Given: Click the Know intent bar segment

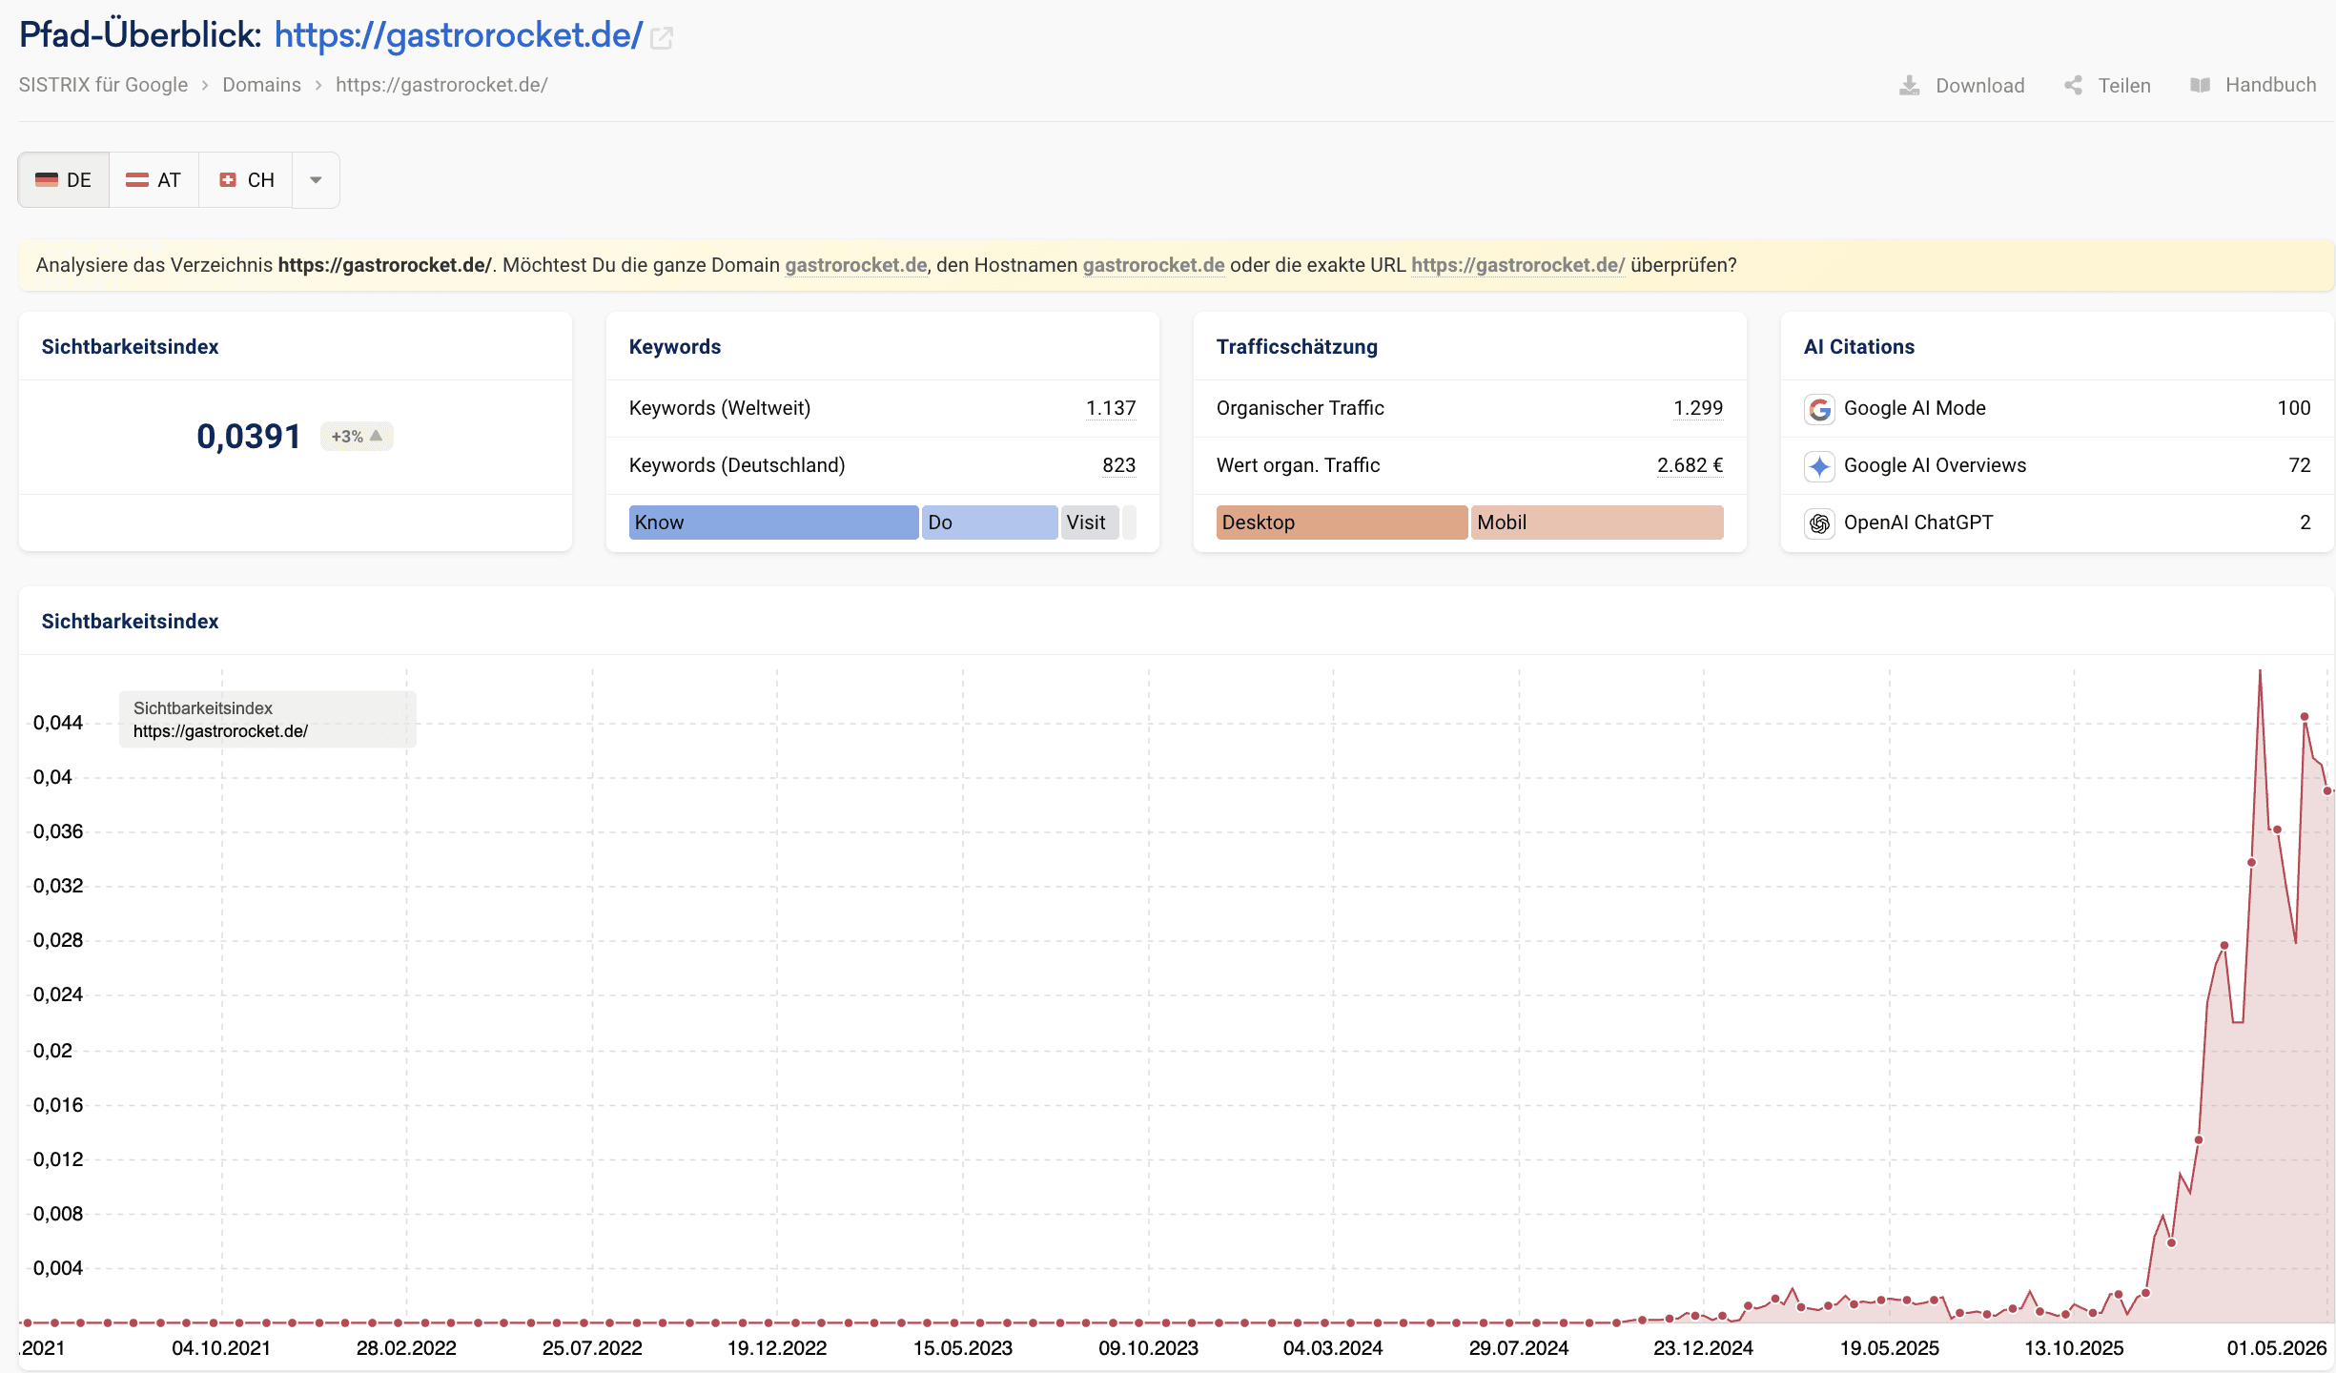Looking at the screenshot, I should click(773, 523).
